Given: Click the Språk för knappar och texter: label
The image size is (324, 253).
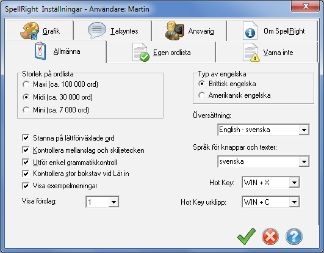Looking at the screenshot, I should tap(235, 147).
